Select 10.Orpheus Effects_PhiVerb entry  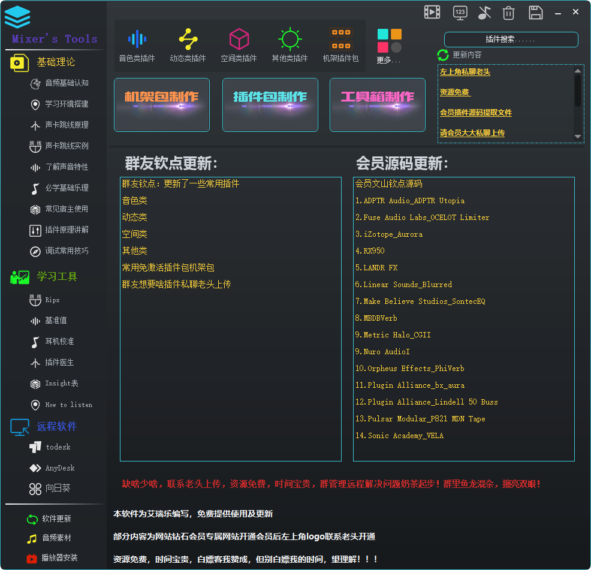pyautogui.click(x=410, y=369)
